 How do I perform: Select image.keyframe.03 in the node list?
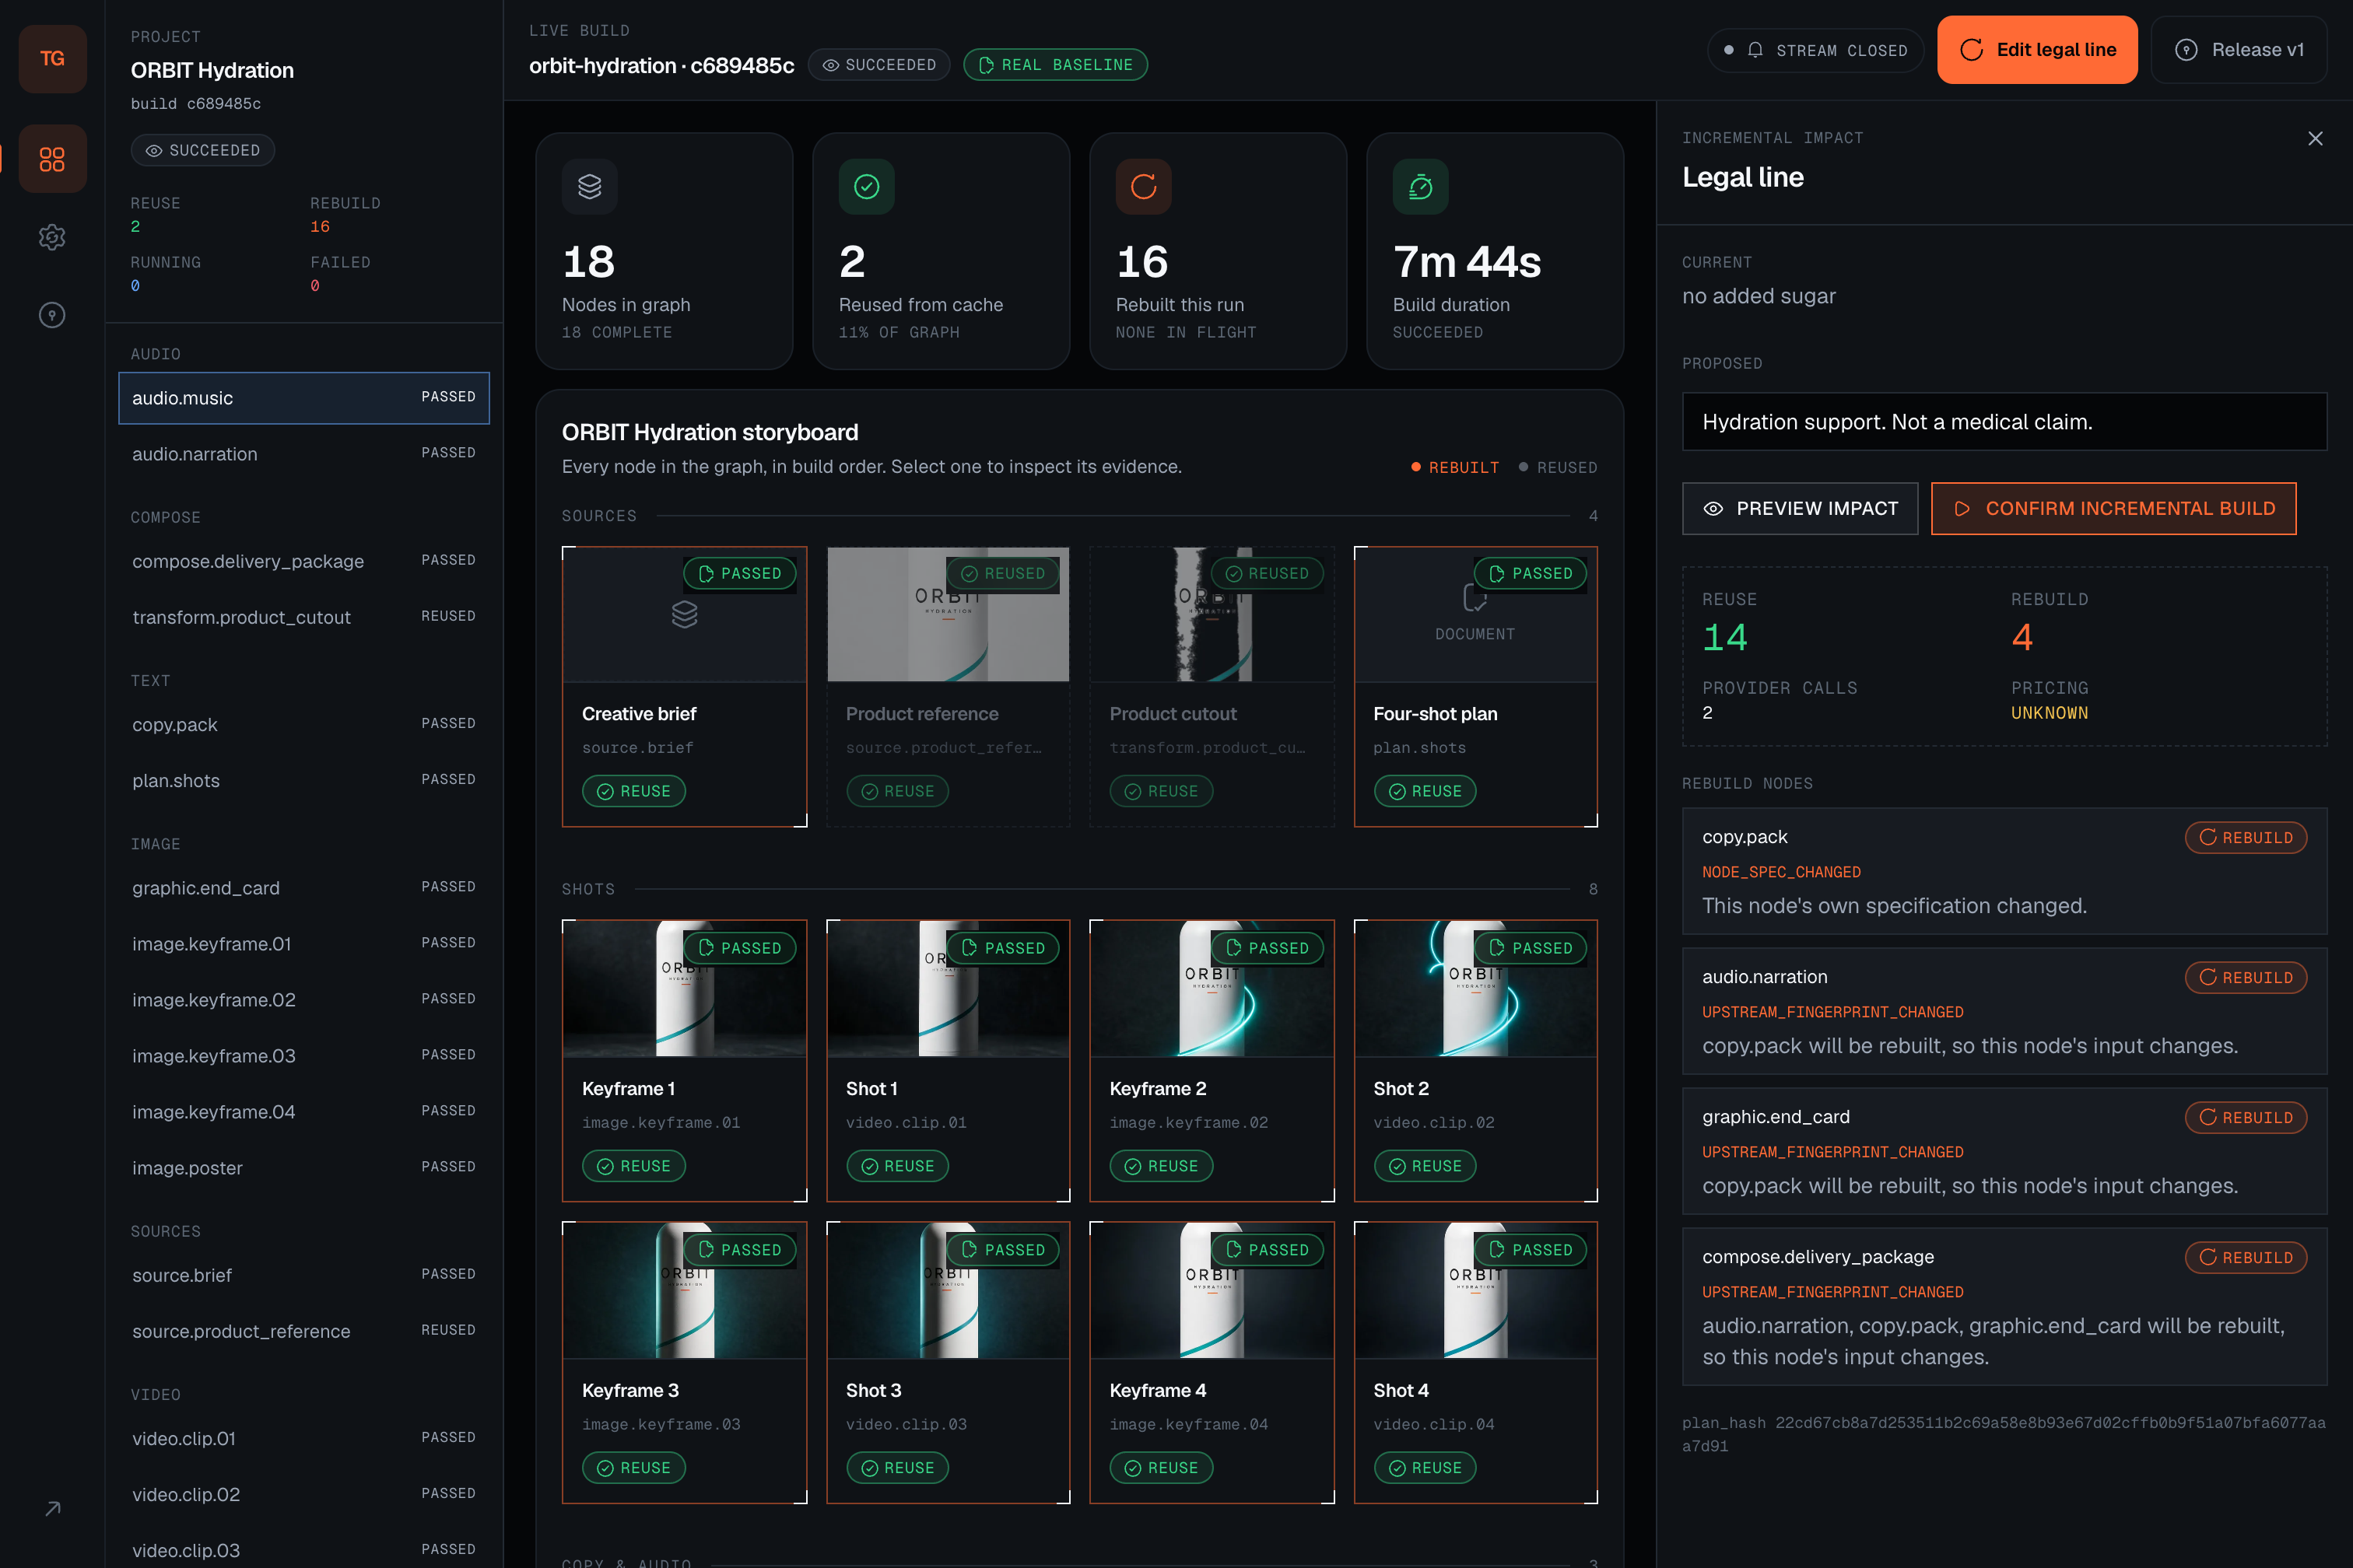coord(304,1056)
